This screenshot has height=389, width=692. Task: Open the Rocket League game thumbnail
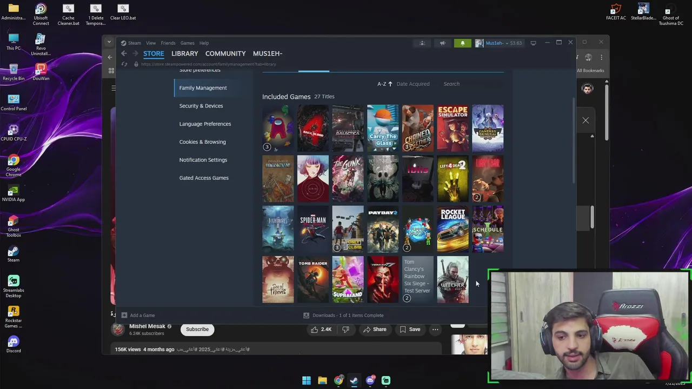click(x=453, y=229)
